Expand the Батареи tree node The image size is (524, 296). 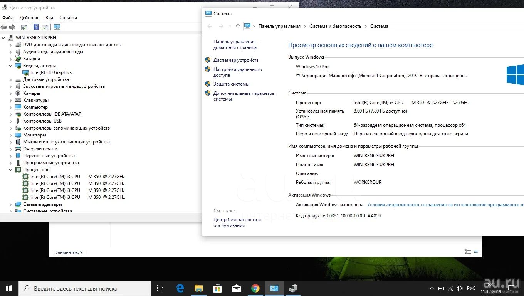point(11,59)
